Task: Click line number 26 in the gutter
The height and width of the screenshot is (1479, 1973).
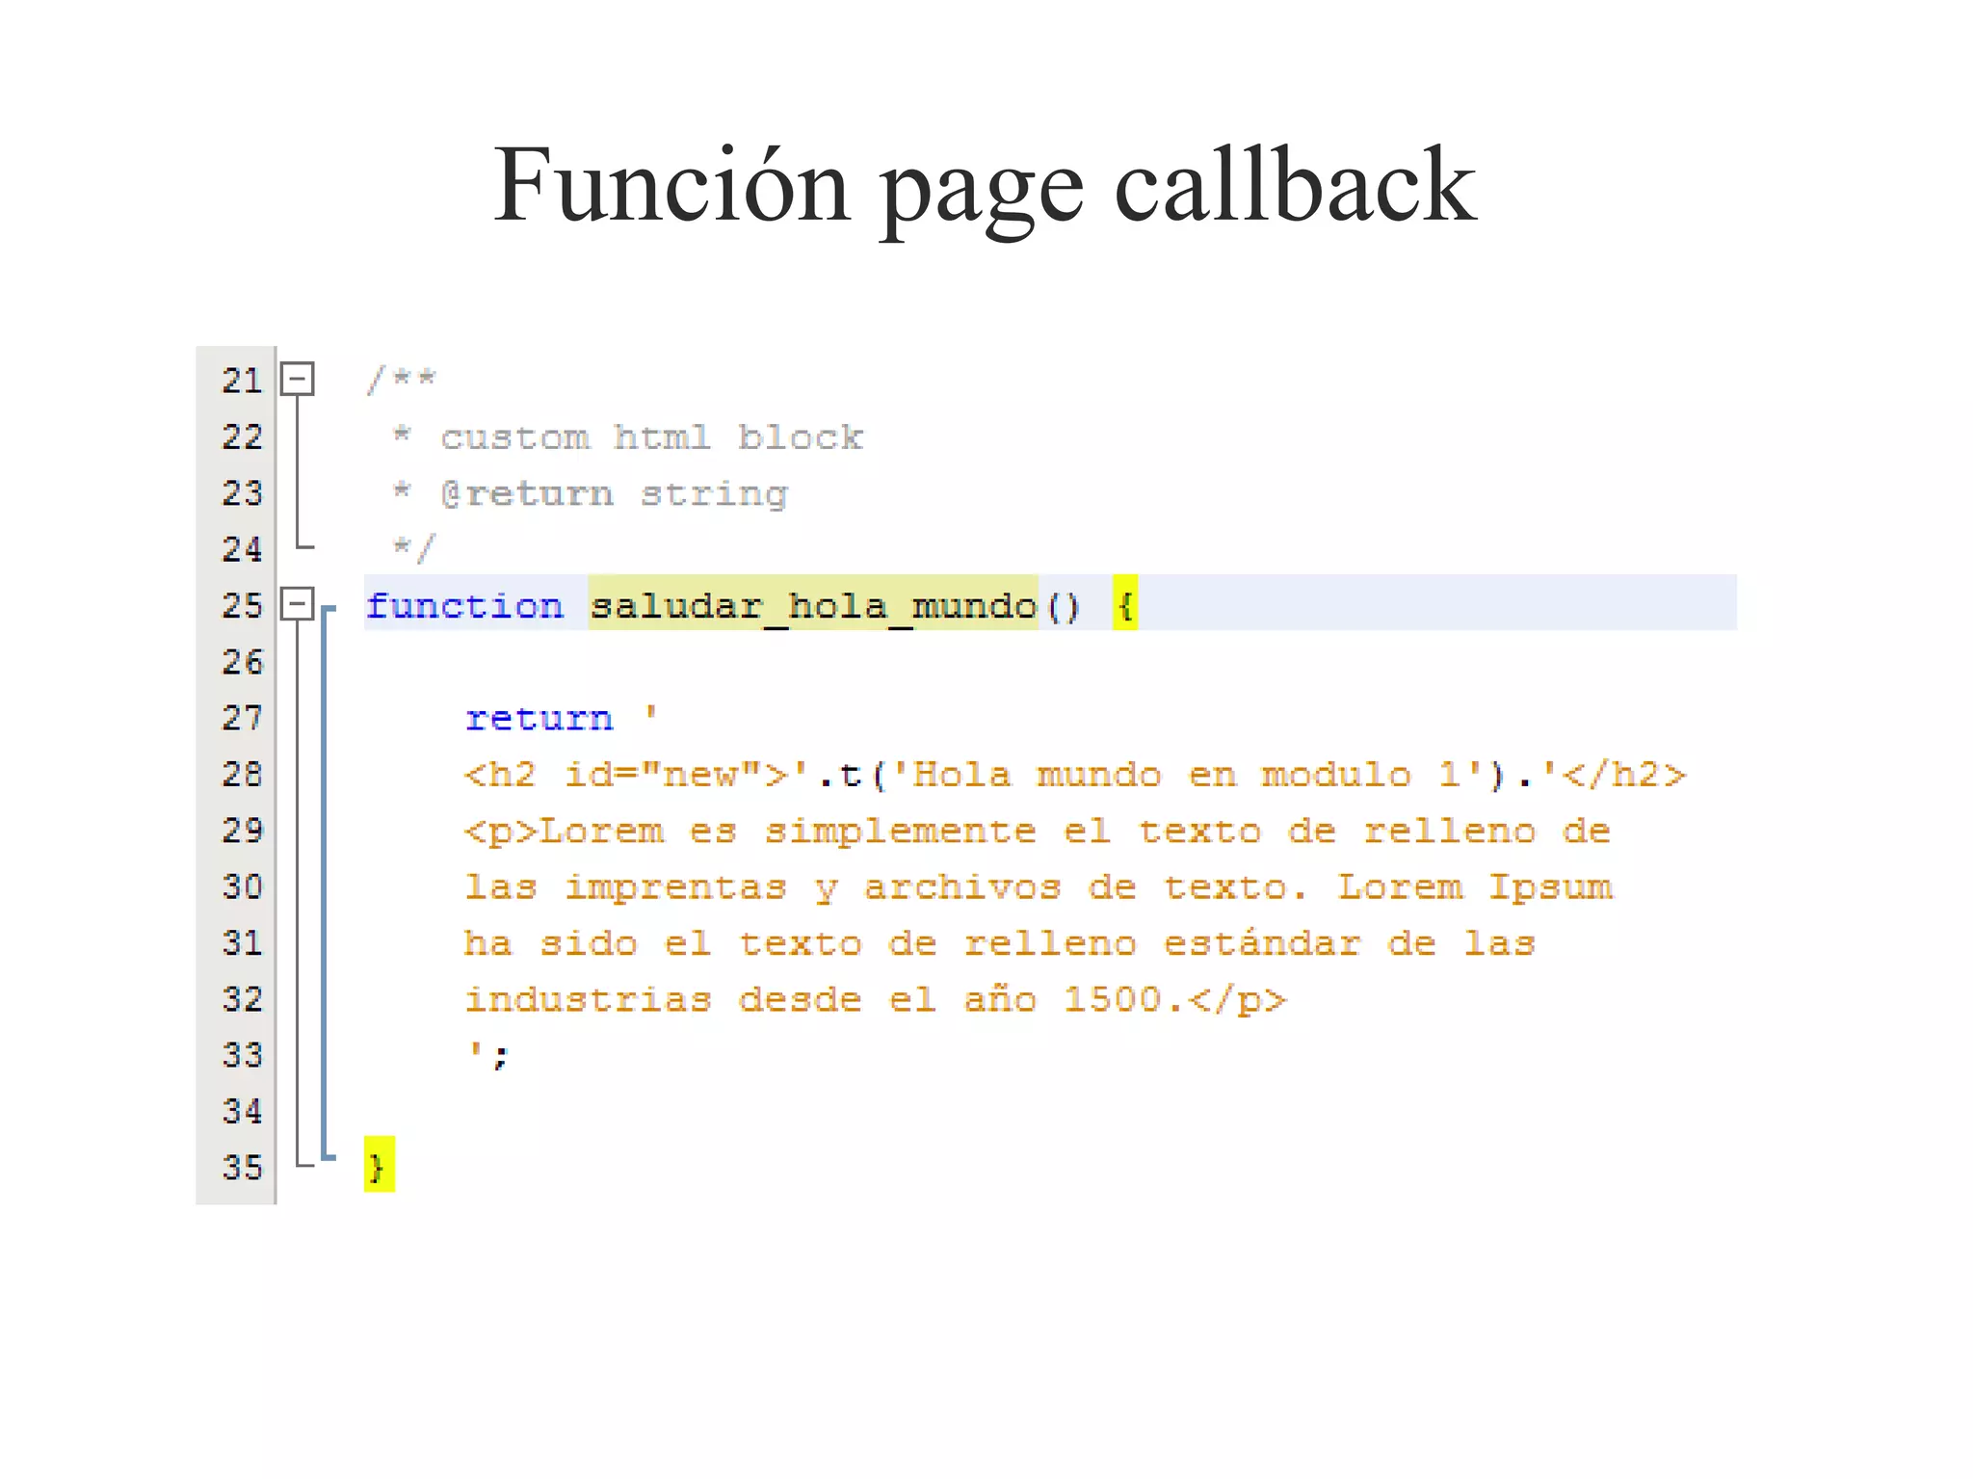Action: tap(242, 662)
